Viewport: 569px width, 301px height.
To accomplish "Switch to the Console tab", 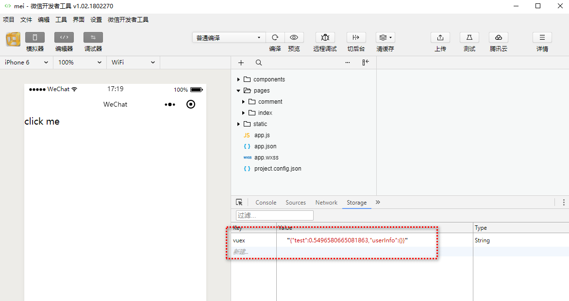I will coord(266,203).
